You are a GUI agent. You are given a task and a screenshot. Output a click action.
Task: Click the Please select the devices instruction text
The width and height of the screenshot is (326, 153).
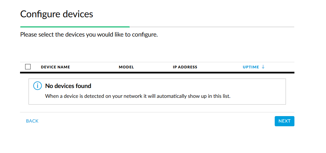pyautogui.click(x=89, y=35)
